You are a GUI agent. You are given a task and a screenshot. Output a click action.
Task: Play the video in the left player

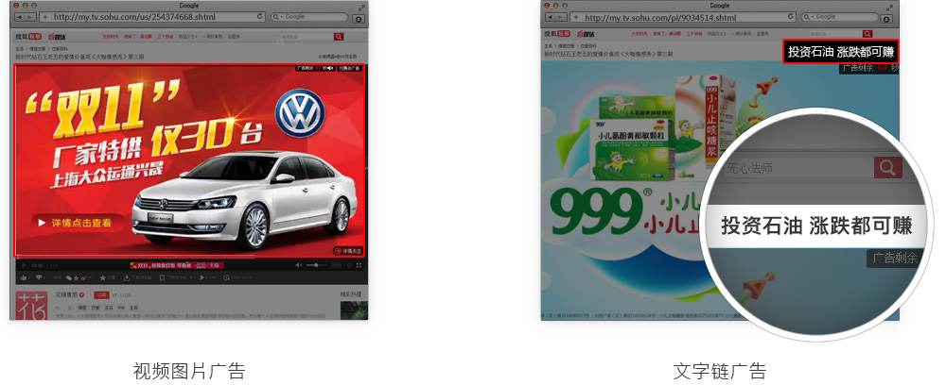point(24,265)
